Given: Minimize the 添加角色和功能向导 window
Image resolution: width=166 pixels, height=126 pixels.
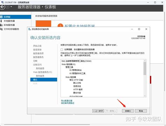Looking at the screenshot, I should 132,29.
